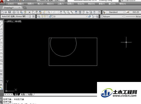Open the Text Style manager icon
141x104 pixels.
pos(104,12)
